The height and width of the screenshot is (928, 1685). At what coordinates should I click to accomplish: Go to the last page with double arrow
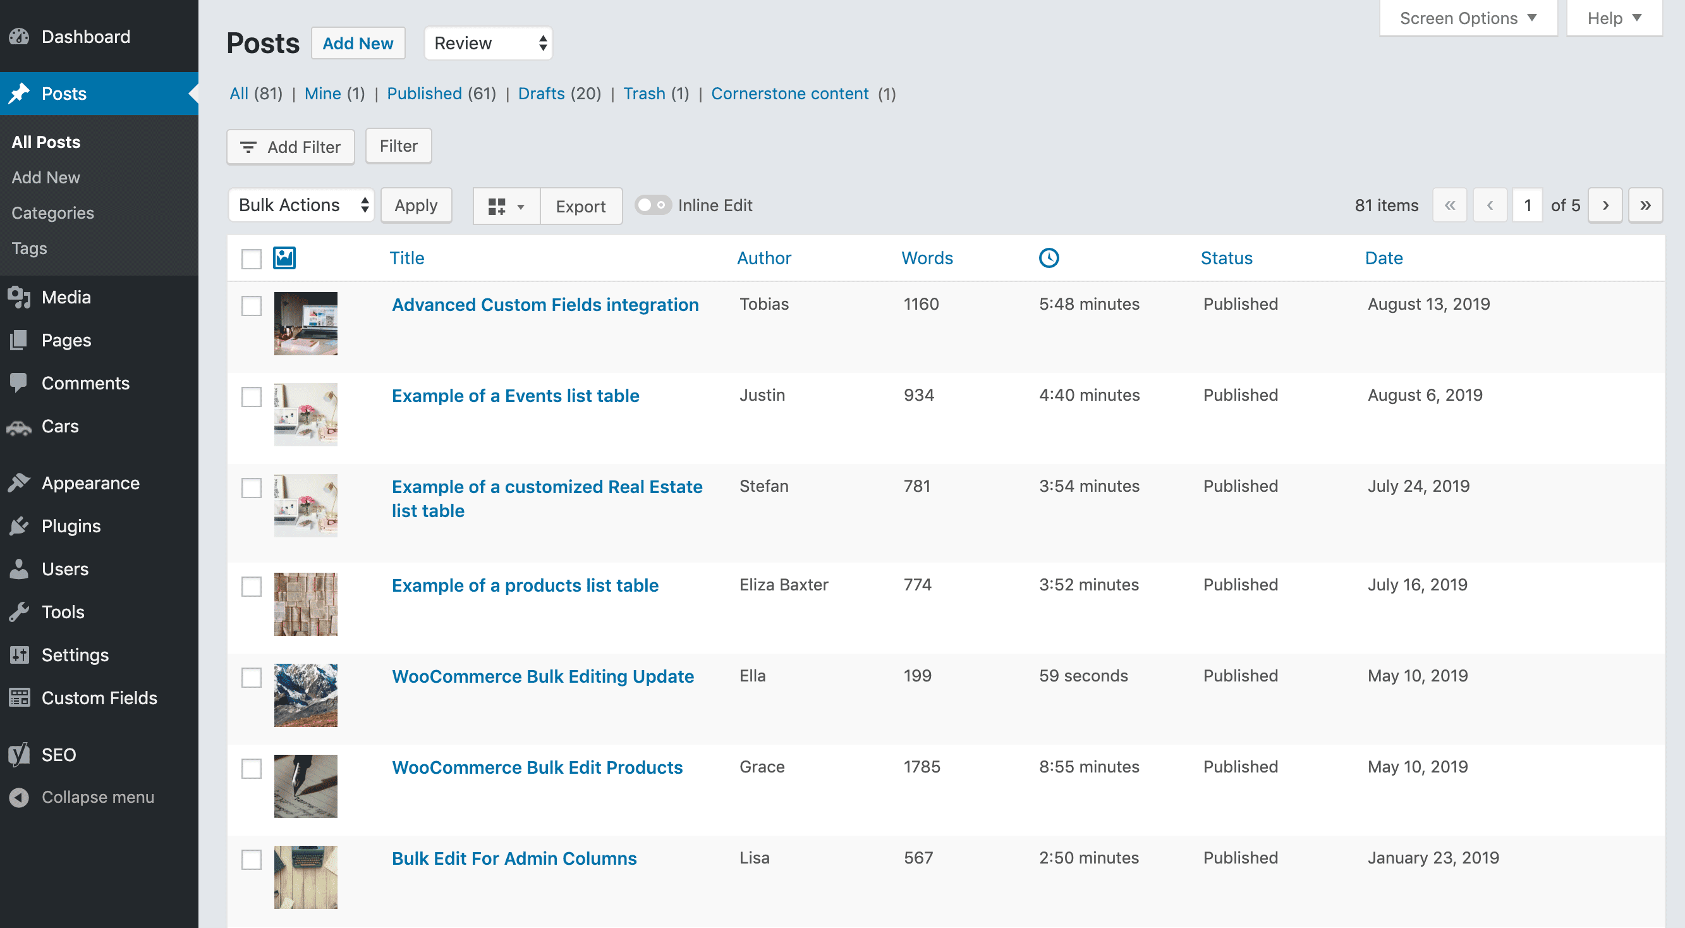1645,205
